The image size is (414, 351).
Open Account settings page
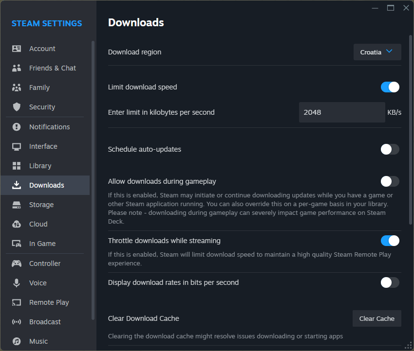(45, 49)
